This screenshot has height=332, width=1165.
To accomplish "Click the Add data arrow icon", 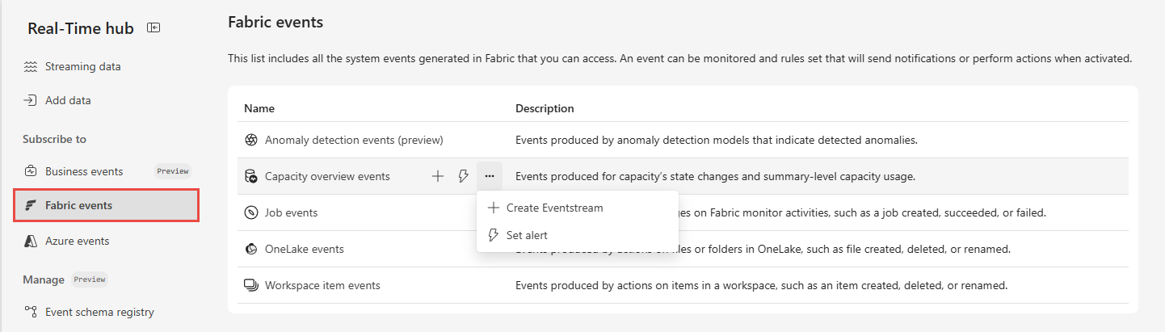I will click(x=31, y=101).
